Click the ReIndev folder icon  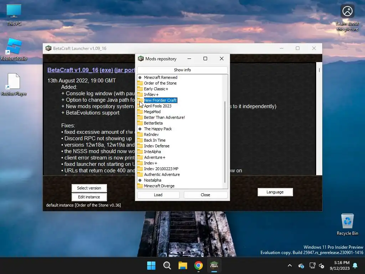tap(140, 135)
